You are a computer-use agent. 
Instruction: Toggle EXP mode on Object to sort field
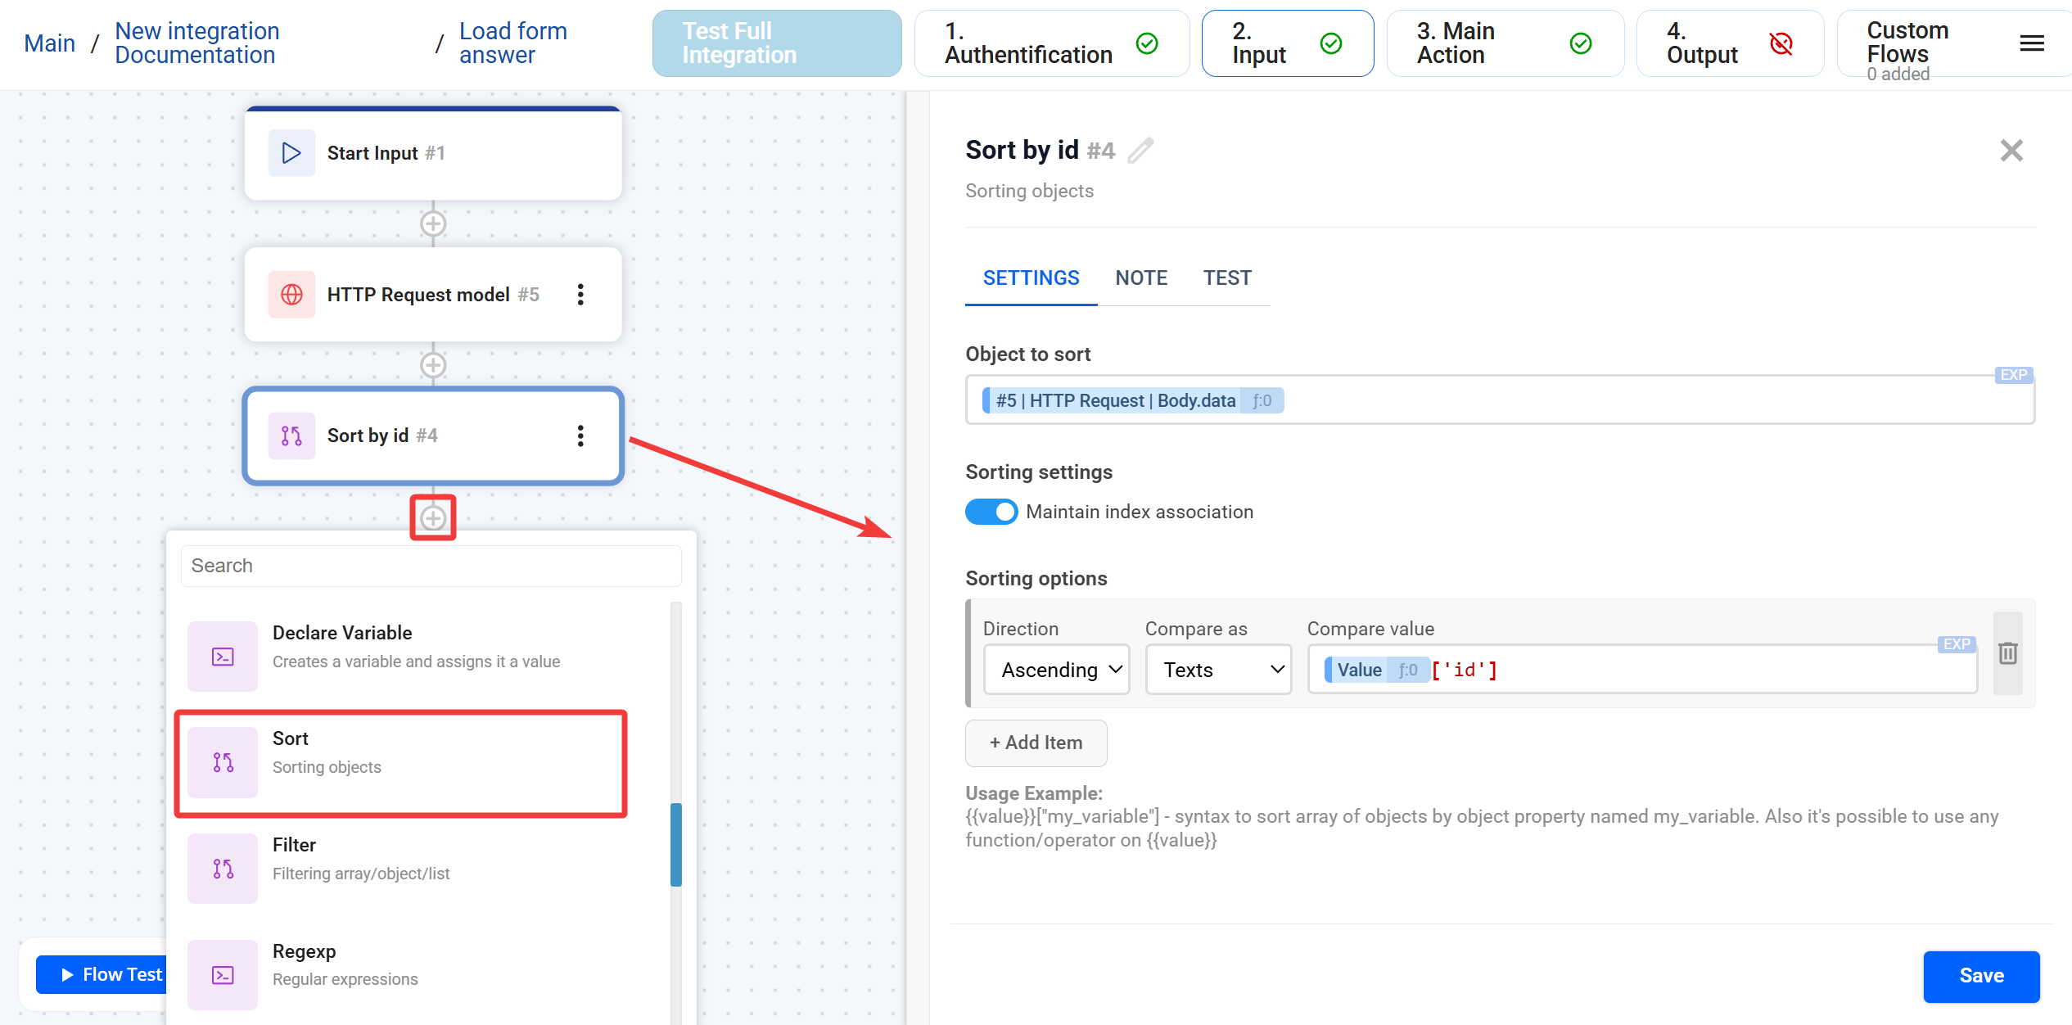tap(2013, 375)
